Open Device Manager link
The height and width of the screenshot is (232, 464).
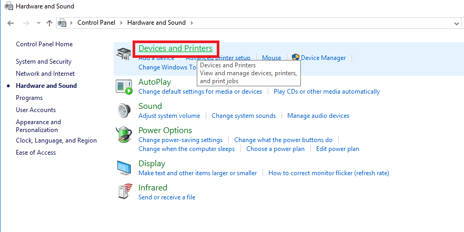pos(323,58)
